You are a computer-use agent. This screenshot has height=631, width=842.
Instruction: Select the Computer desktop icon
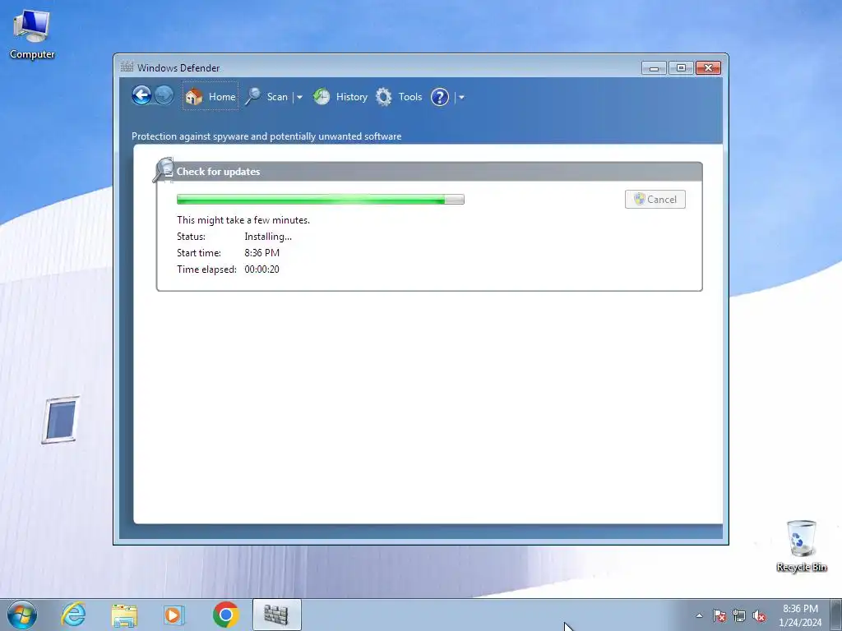tap(32, 35)
